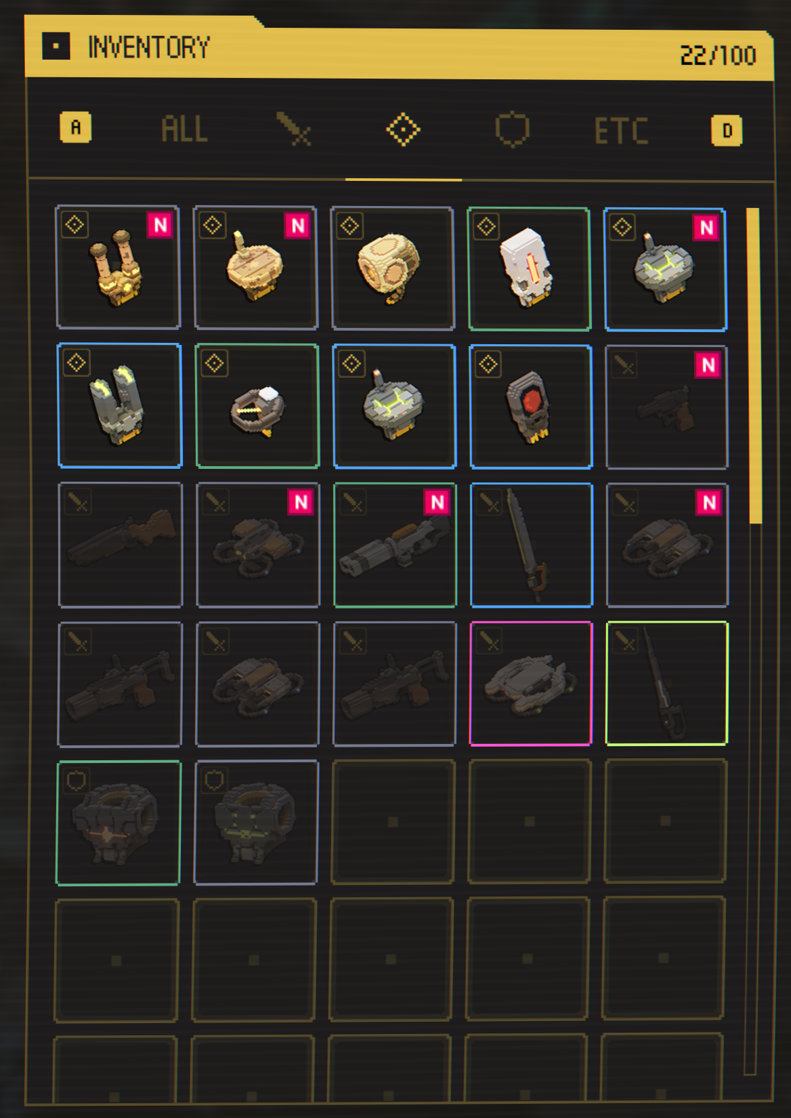Choose the pink-bordered weapon item
Image resolution: width=791 pixels, height=1118 pixels.
(531, 683)
